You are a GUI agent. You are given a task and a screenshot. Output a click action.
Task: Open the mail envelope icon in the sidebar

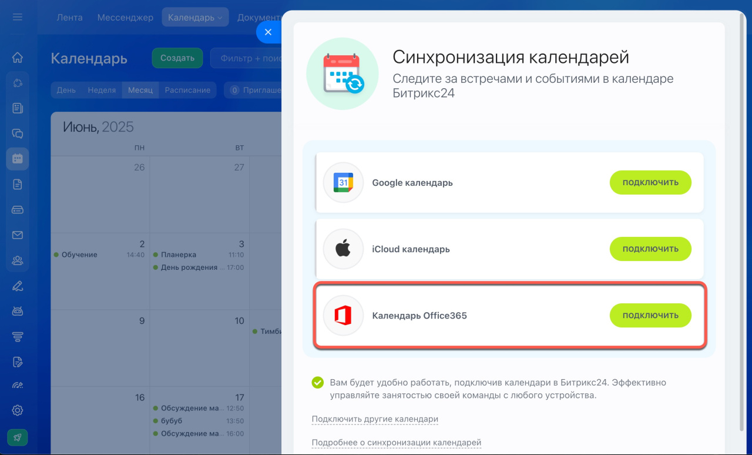click(18, 235)
